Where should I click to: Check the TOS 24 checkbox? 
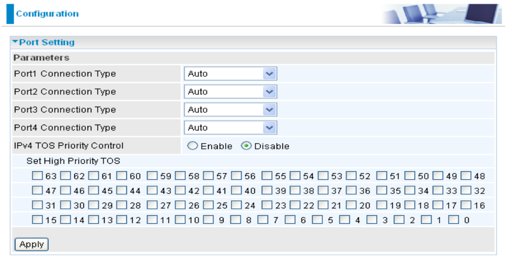click(236, 205)
